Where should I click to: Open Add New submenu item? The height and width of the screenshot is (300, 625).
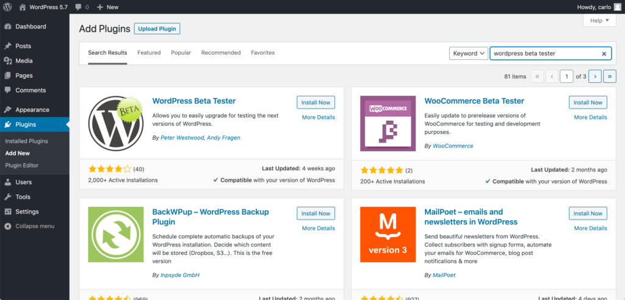[18, 154]
